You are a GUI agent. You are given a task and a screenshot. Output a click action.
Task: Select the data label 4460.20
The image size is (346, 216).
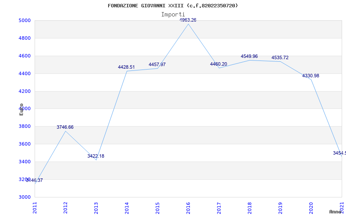point(218,64)
